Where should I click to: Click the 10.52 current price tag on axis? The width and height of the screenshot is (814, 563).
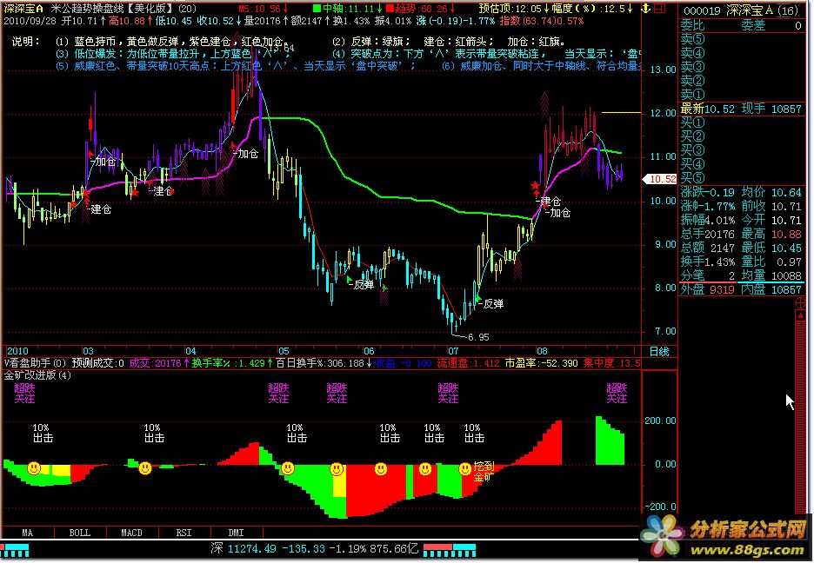660,179
